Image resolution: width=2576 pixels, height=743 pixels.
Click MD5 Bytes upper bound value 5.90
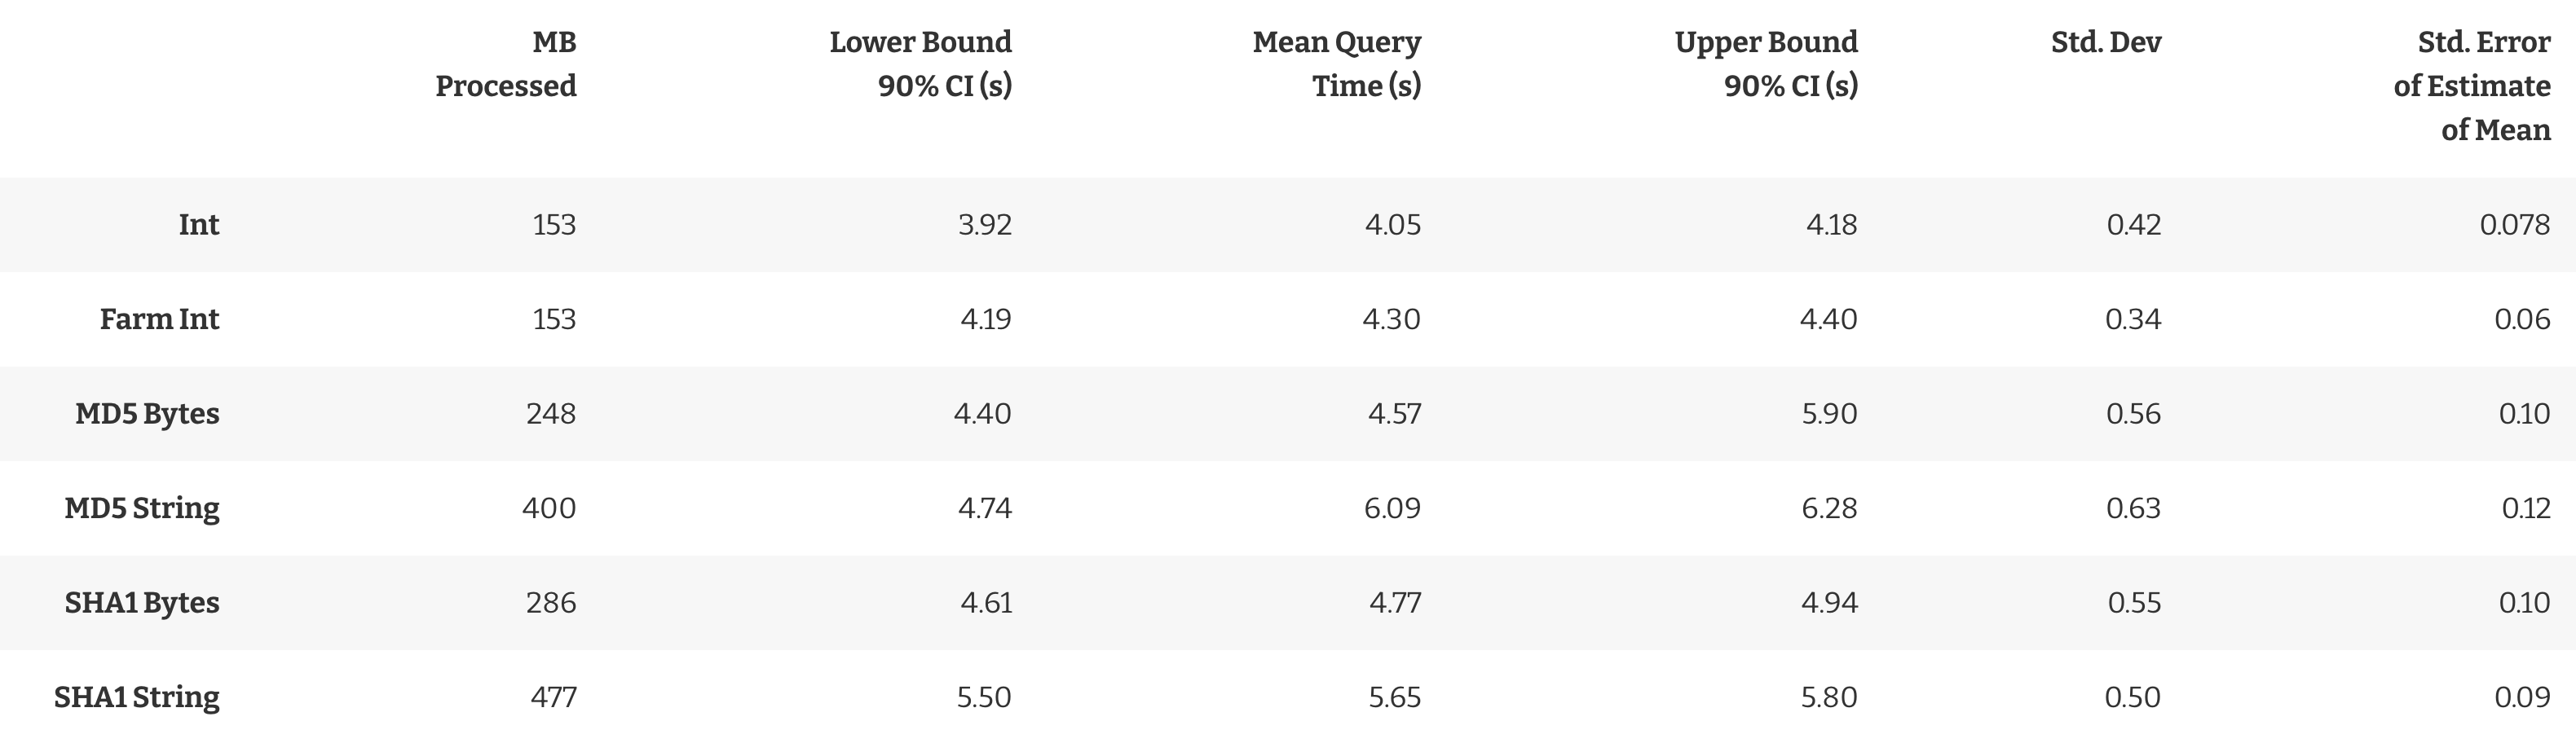1829,414
